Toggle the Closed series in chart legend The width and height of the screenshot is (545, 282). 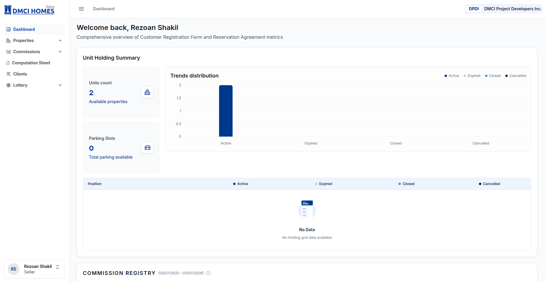(x=493, y=76)
